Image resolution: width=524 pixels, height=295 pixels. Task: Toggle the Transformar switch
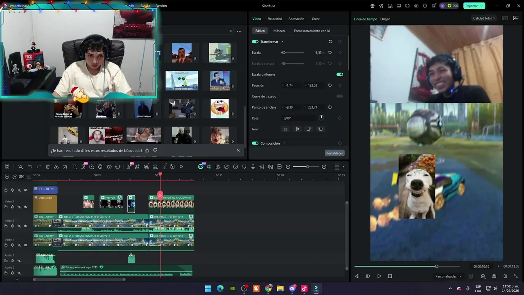tap(255, 42)
